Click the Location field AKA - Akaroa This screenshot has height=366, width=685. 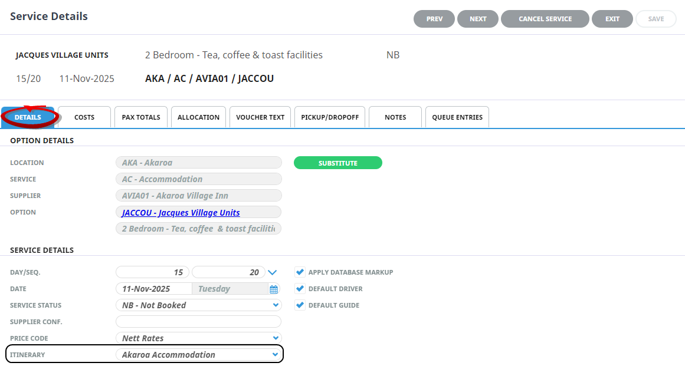tap(199, 162)
